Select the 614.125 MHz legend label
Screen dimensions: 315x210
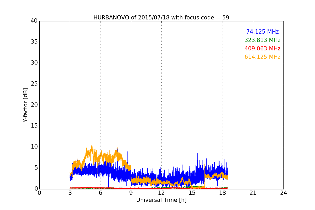point(262,57)
